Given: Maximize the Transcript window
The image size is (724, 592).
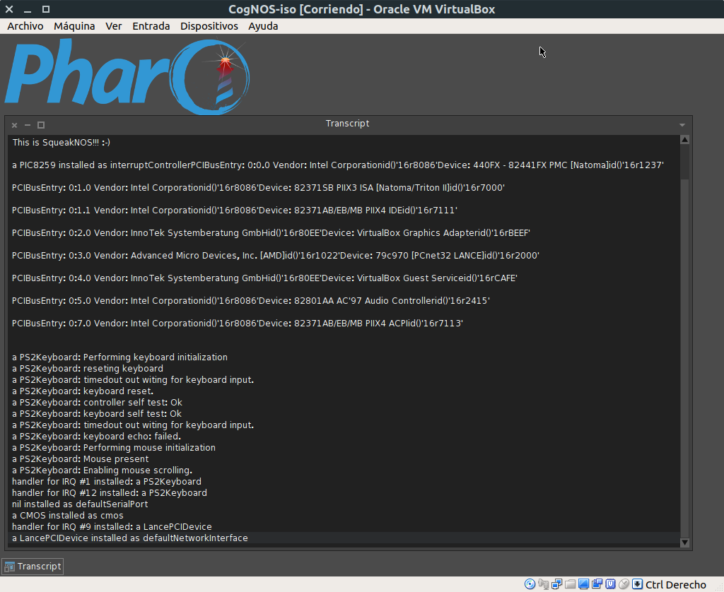Looking at the screenshot, I should (40, 125).
